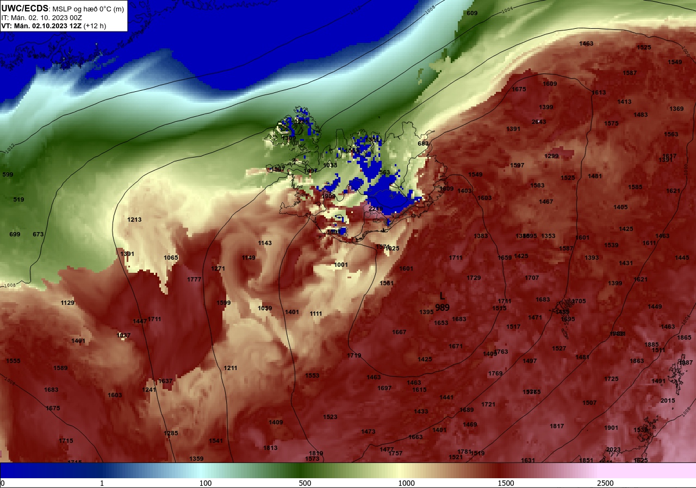The width and height of the screenshot is (696, 488).
Task: Click the '100' label on the color scale
Action: click(x=205, y=483)
